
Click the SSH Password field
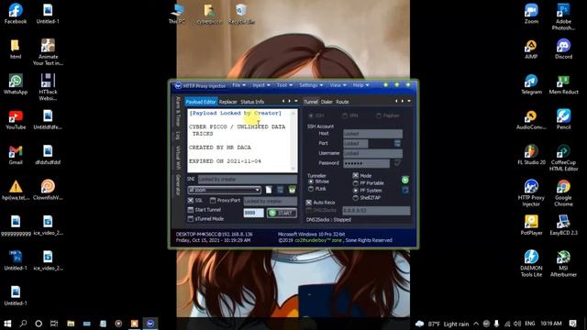(366, 163)
